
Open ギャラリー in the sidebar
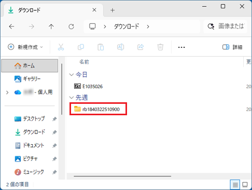pos(27,79)
